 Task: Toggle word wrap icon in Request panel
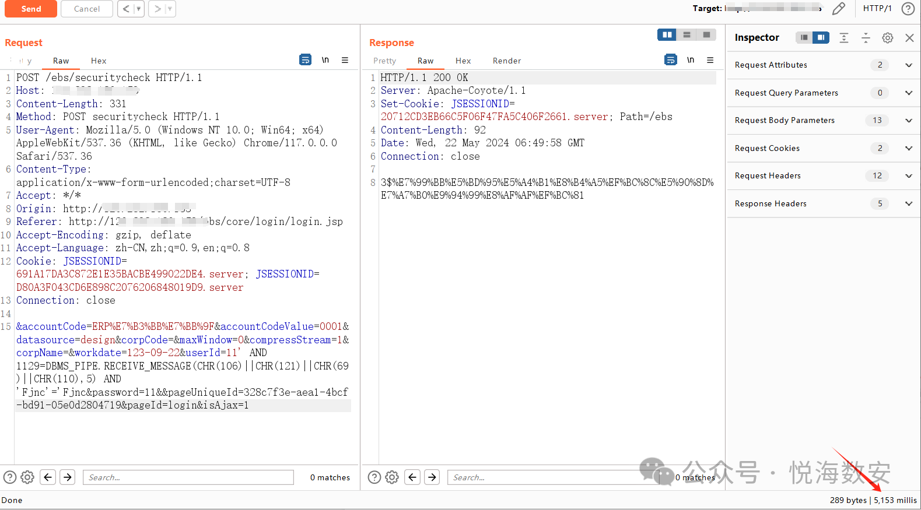(305, 59)
